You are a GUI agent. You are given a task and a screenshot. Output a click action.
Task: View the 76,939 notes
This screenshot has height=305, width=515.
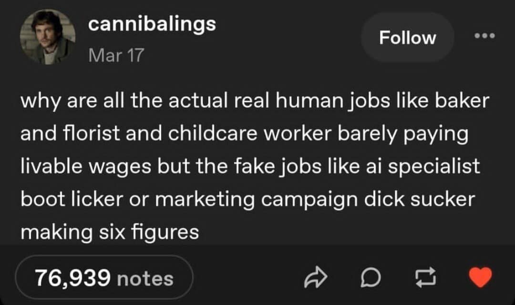coord(104,278)
